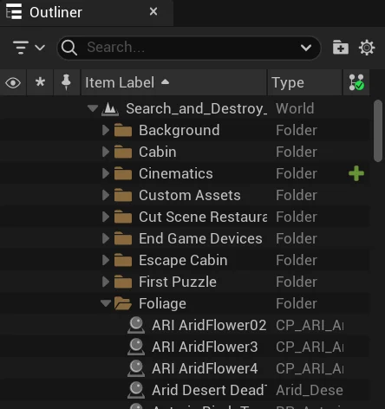Open Outliner settings gear
The width and height of the screenshot is (385, 409).
coord(367,48)
